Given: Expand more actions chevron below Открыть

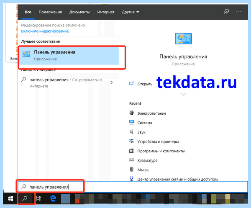Looking at the screenshot, I should point(183,94).
